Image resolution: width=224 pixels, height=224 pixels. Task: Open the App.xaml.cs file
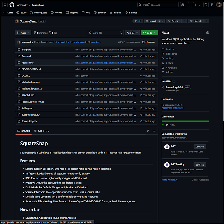tap(28, 63)
